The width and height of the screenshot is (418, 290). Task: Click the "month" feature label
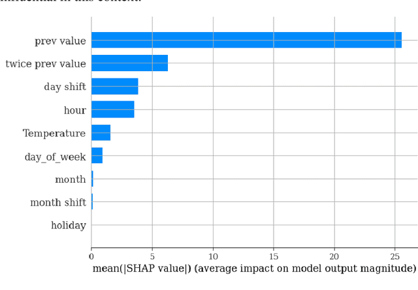coord(71,180)
